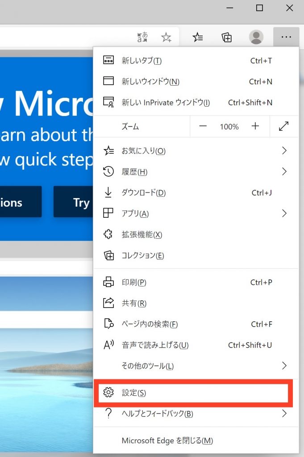This screenshot has width=304, height=457.
Task: Click the translate page icon in address bar
Action: [x=143, y=37]
